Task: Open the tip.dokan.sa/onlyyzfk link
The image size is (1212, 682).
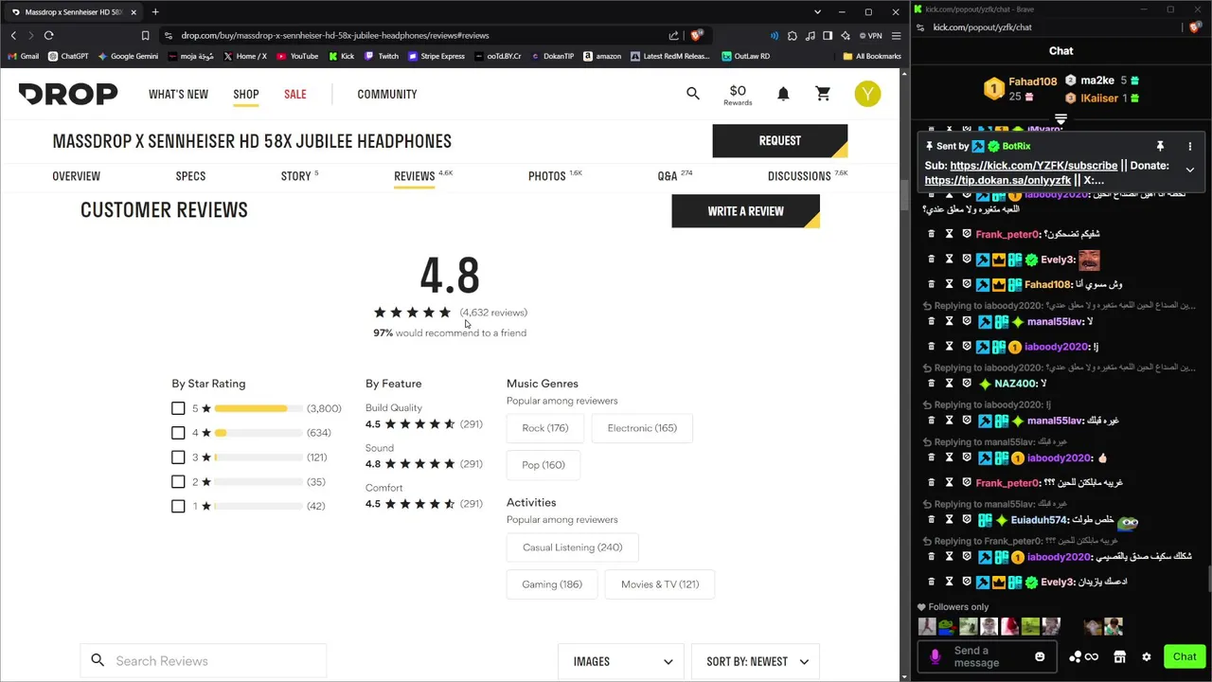Action: (998, 180)
